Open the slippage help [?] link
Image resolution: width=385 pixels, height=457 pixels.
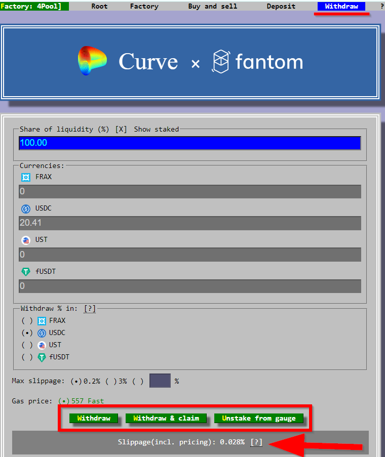pos(256,442)
